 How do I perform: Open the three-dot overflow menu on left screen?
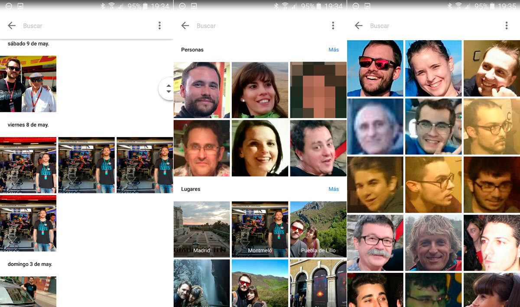pos(159,26)
